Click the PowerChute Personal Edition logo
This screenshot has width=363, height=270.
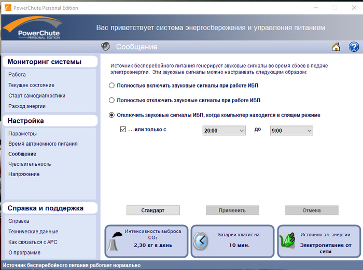33,28
